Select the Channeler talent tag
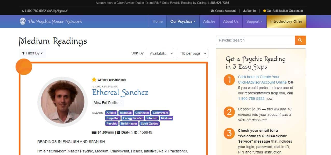This screenshot has height=155, width=331. point(142,113)
